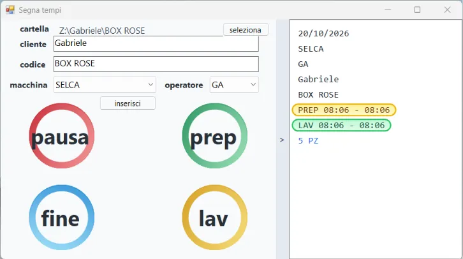Click the Segna tempi app icon in title bar
This screenshot has height=259, width=463.
(10, 10)
